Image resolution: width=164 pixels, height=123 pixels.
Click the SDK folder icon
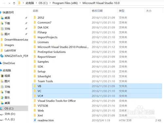(35, 67)
